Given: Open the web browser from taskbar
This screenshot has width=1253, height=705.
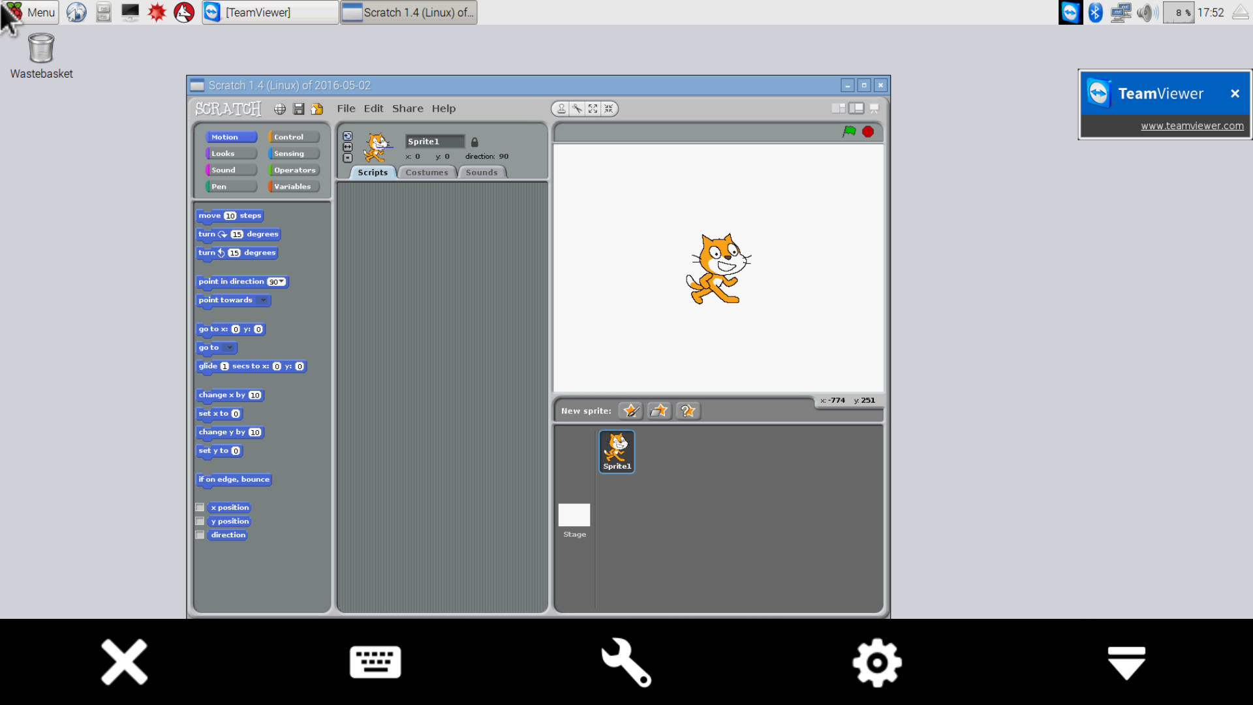Looking at the screenshot, I should click(x=76, y=12).
